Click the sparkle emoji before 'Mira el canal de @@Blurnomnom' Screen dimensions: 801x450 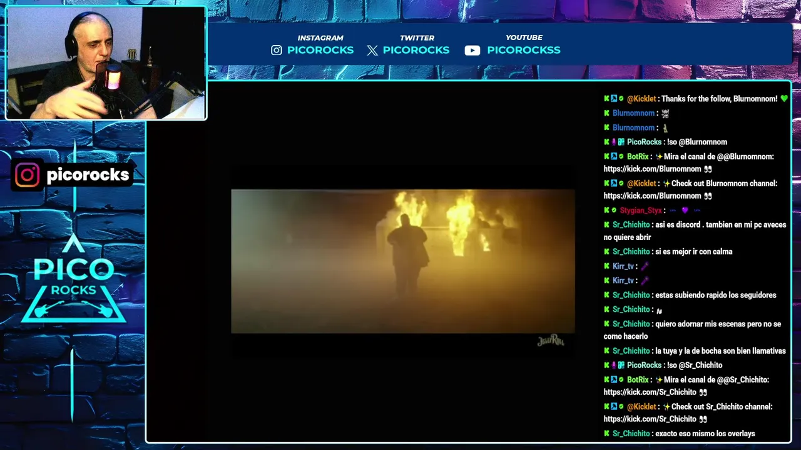click(x=658, y=157)
